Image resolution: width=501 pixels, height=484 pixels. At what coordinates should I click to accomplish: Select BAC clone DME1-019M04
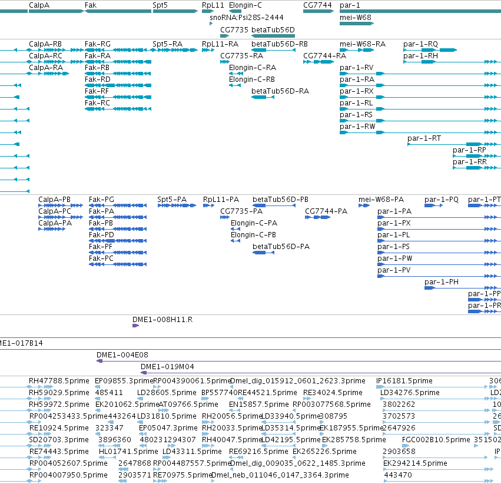[x=321, y=373]
